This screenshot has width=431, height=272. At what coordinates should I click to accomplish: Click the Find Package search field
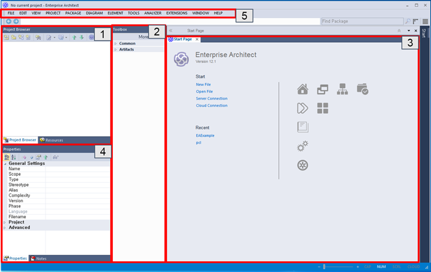tap(362, 21)
